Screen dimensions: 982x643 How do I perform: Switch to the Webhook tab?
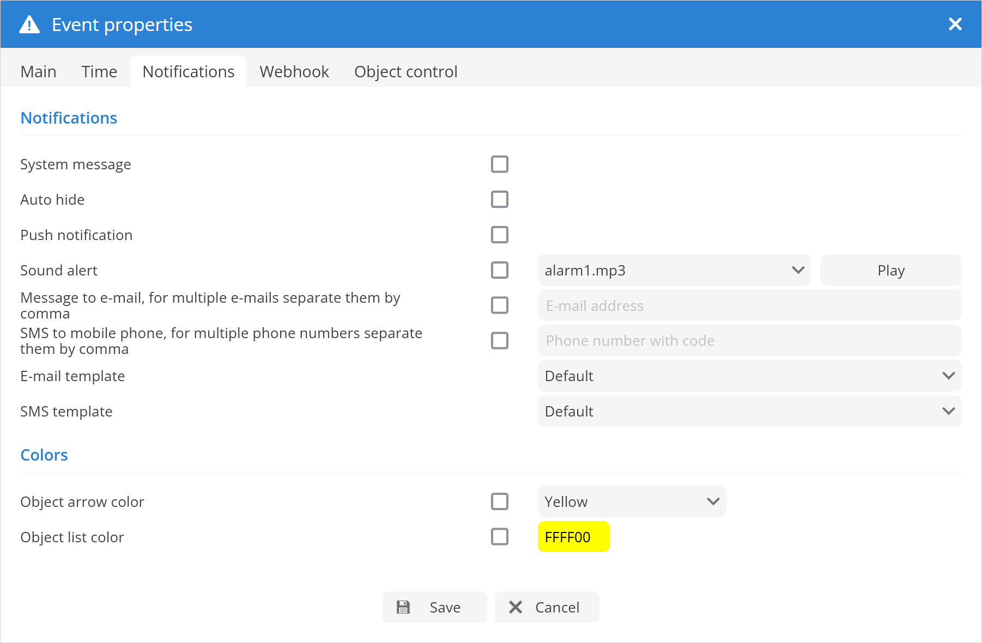click(x=294, y=72)
